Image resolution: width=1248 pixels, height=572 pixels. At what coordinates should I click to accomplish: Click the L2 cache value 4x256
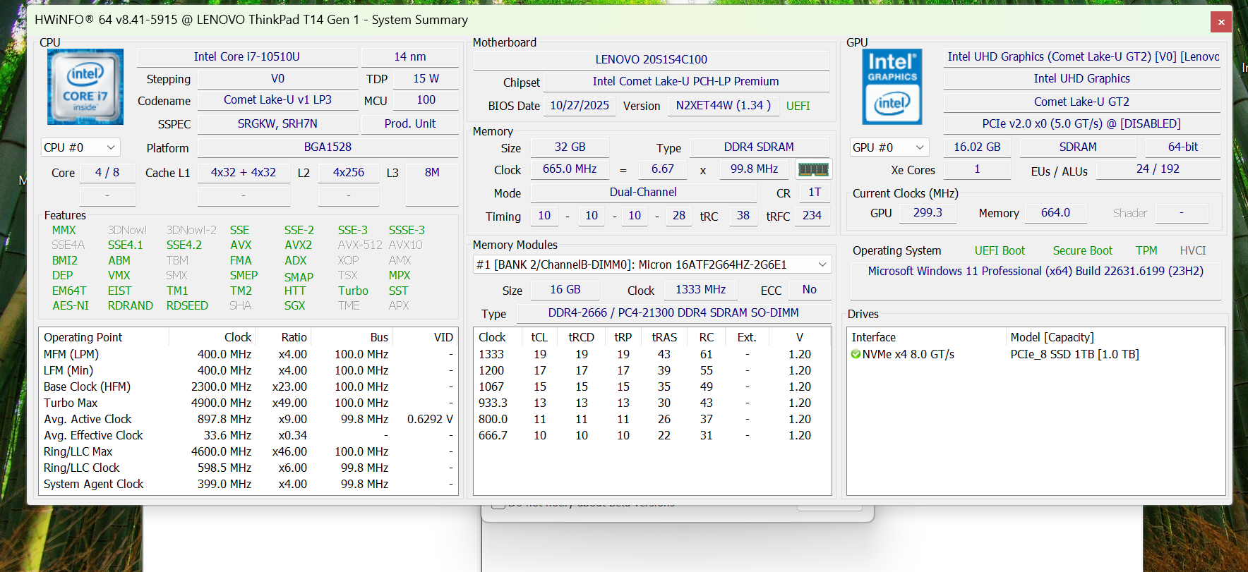349,172
